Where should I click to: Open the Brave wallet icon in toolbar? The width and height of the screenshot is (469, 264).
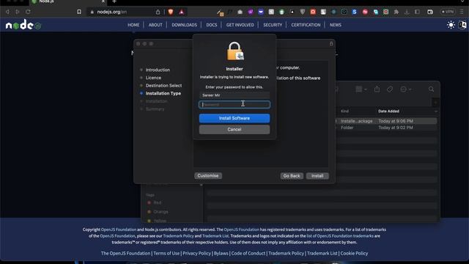coord(430,12)
